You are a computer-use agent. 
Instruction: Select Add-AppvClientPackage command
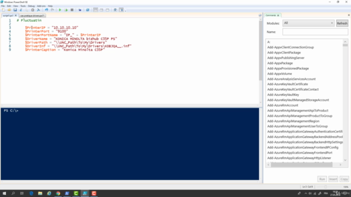[x=284, y=53]
